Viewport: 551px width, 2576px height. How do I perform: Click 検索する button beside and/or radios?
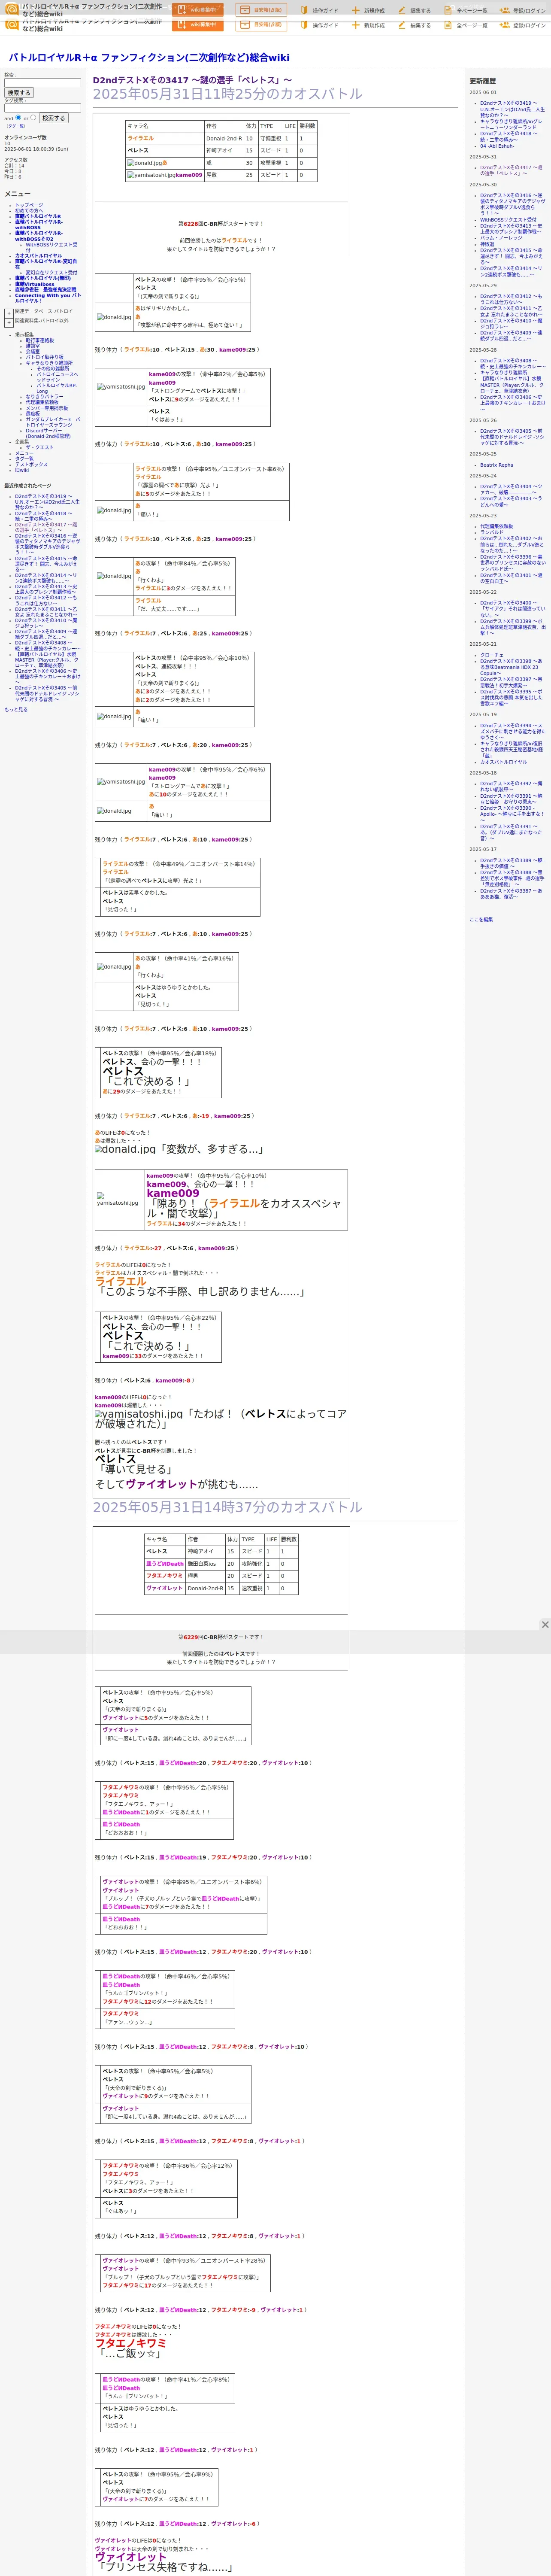tap(53, 118)
